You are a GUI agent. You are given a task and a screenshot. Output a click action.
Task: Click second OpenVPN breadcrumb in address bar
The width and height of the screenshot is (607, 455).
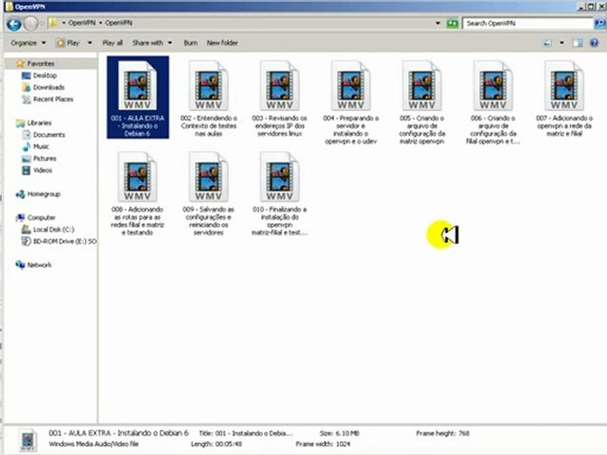[x=118, y=23]
